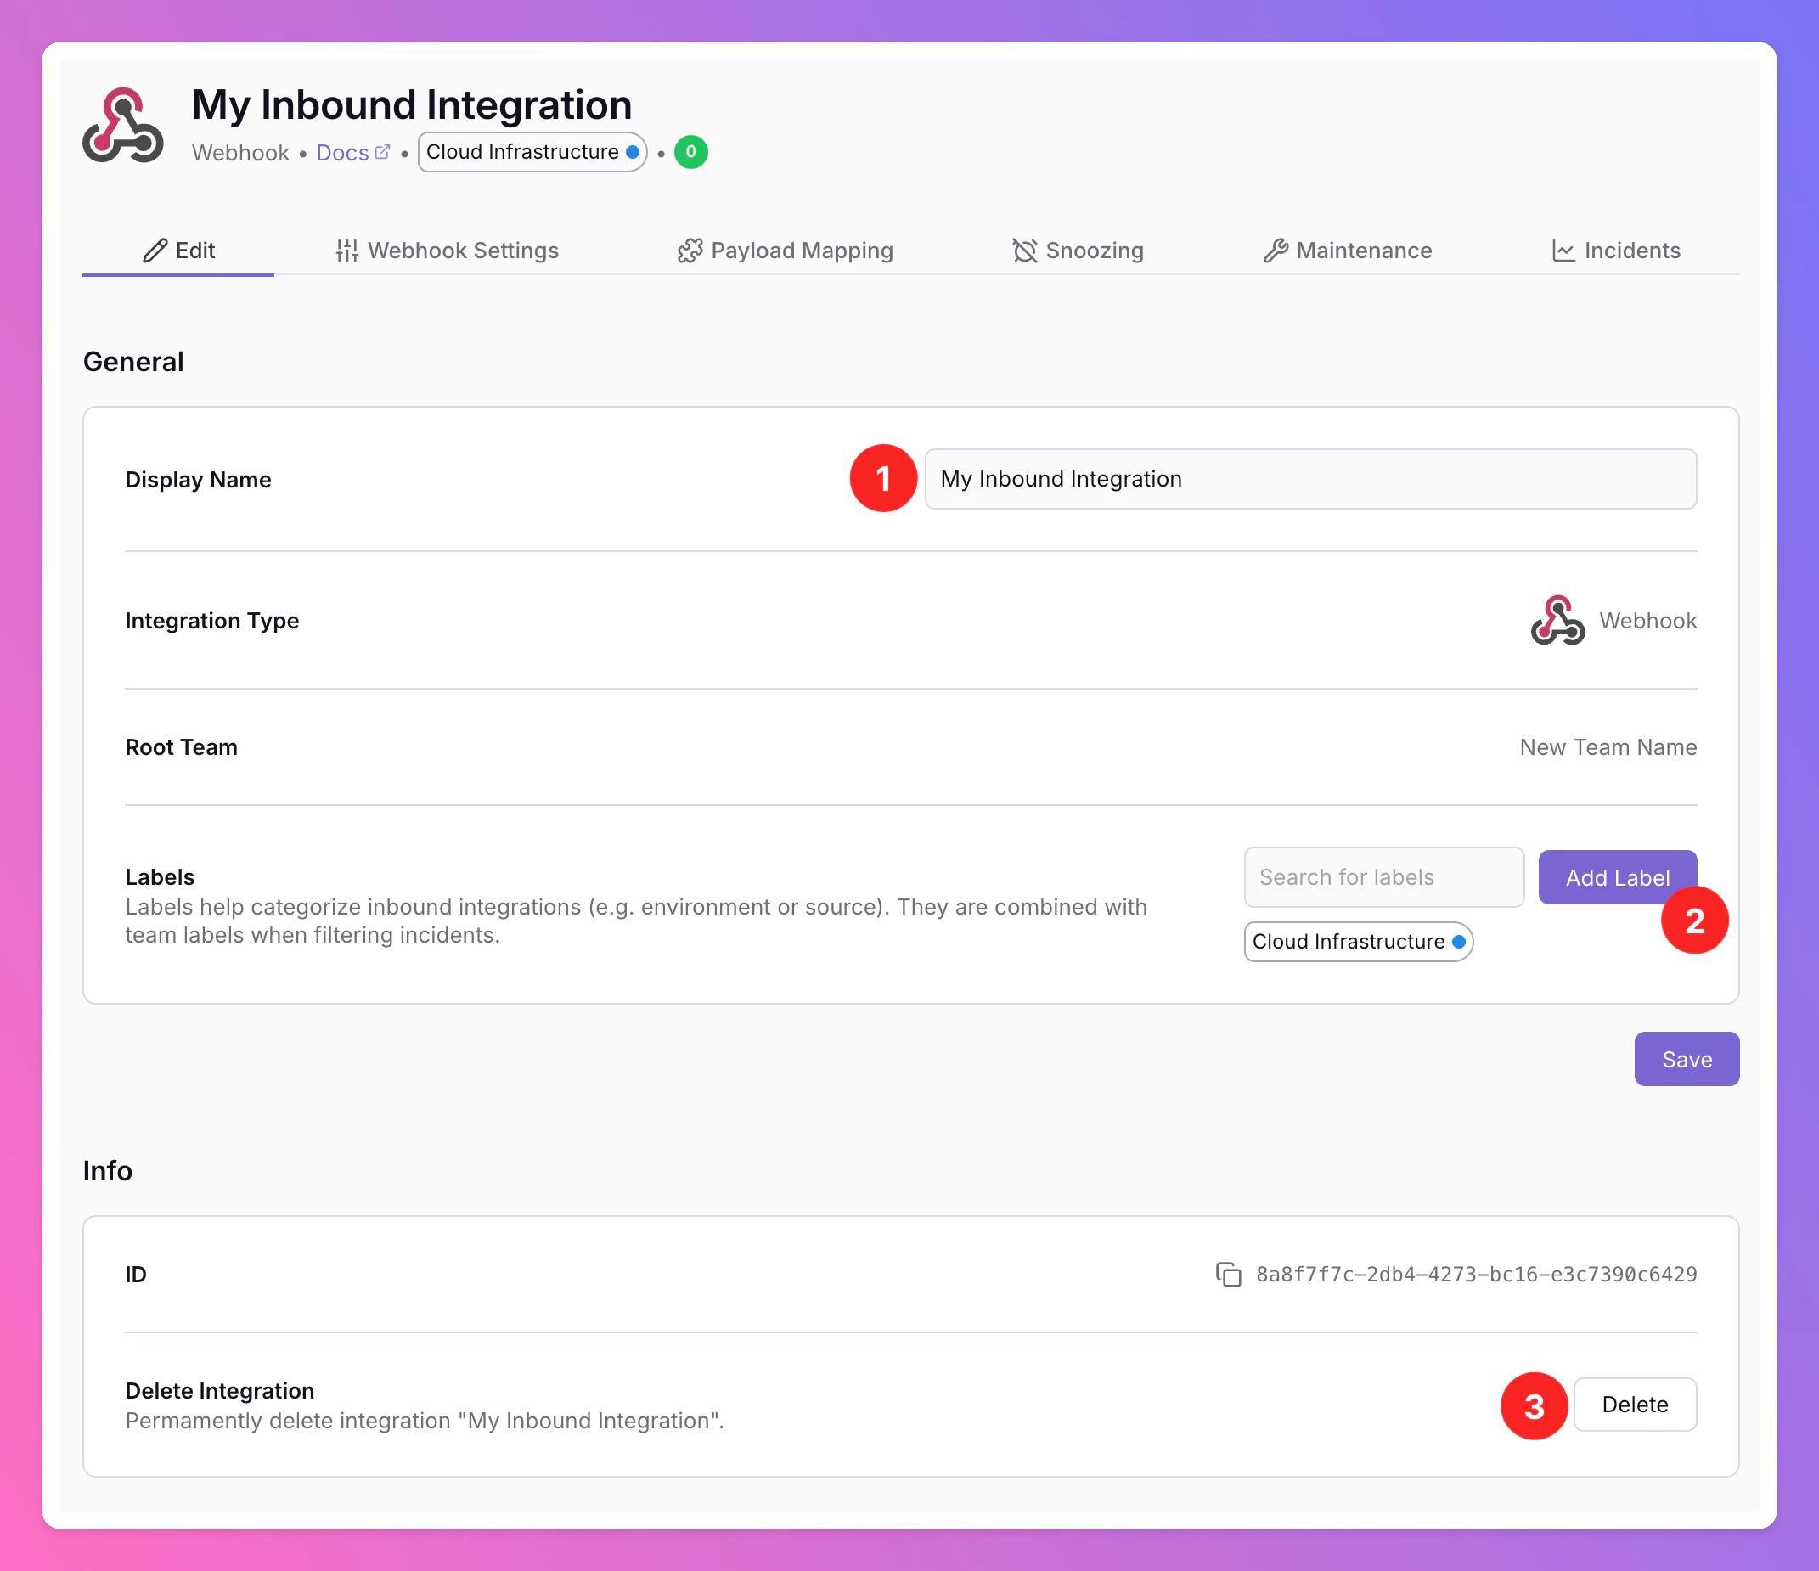Click the blue dot on the header Cloud Infrastructure label
The width and height of the screenshot is (1819, 1571).
632,152
